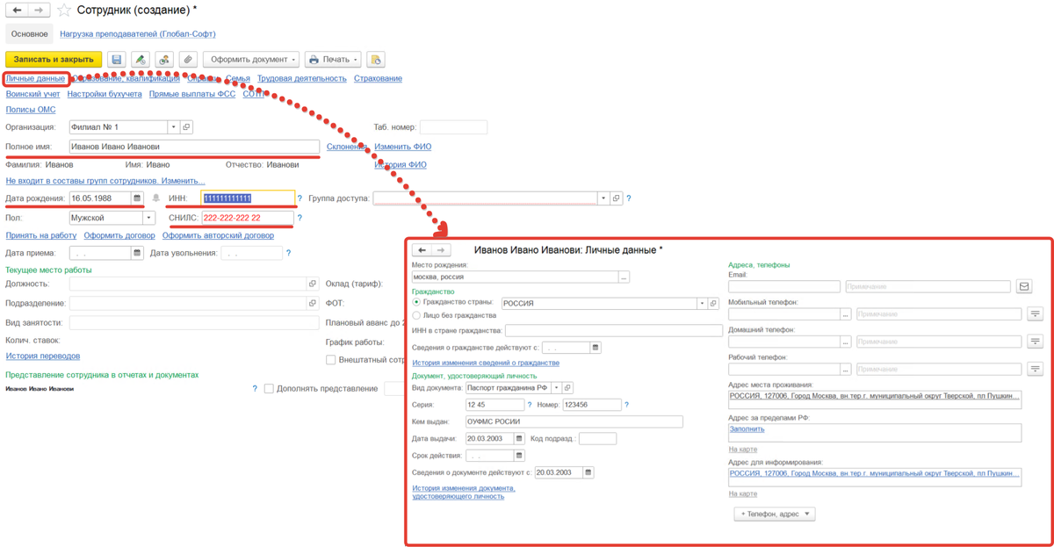Screen dimensions: 1054x547
Task: Go back arrow in Личные данные window
Action: click(x=422, y=250)
